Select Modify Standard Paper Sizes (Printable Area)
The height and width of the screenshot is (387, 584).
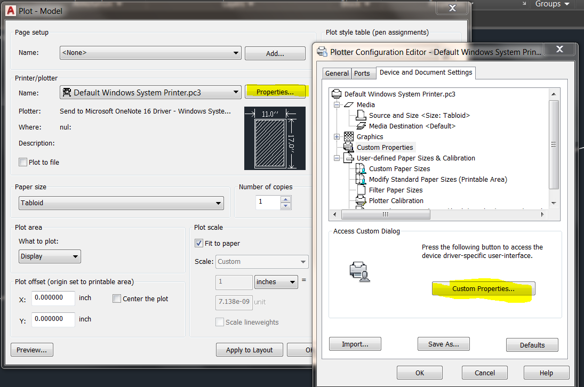coord(438,179)
